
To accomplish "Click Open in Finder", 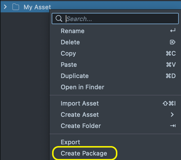I will [82, 87].
